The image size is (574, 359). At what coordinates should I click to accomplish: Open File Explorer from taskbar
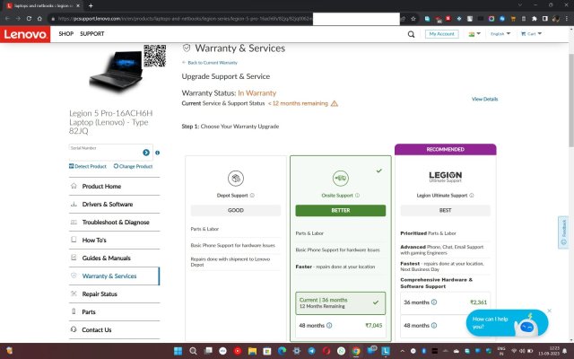[x=252, y=351]
